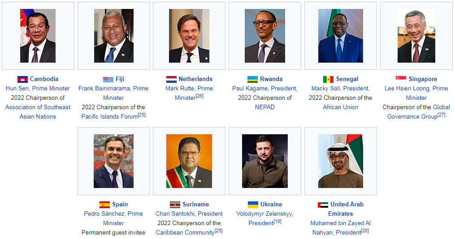Click the United Arab Emirates flag icon

[x=323, y=205]
